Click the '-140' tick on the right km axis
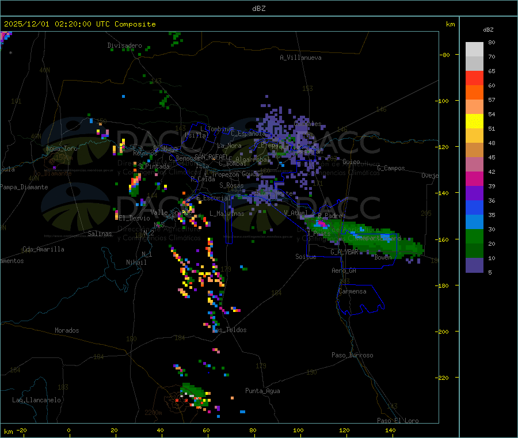The width and height of the screenshot is (518, 438). point(444,193)
